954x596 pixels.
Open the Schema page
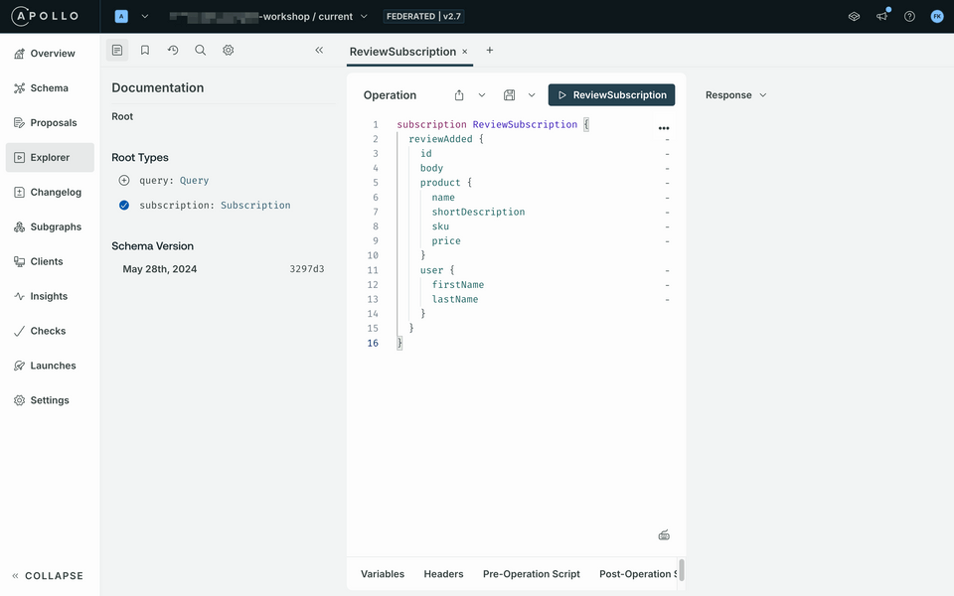pyautogui.click(x=50, y=87)
